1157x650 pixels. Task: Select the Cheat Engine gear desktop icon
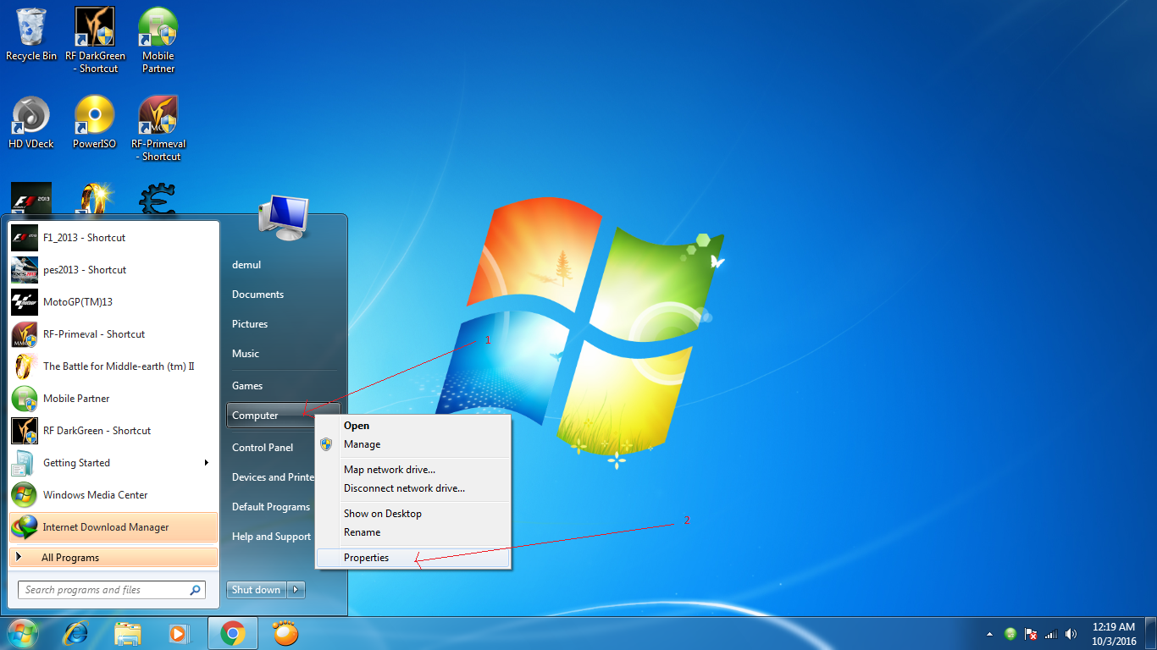[158, 197]
